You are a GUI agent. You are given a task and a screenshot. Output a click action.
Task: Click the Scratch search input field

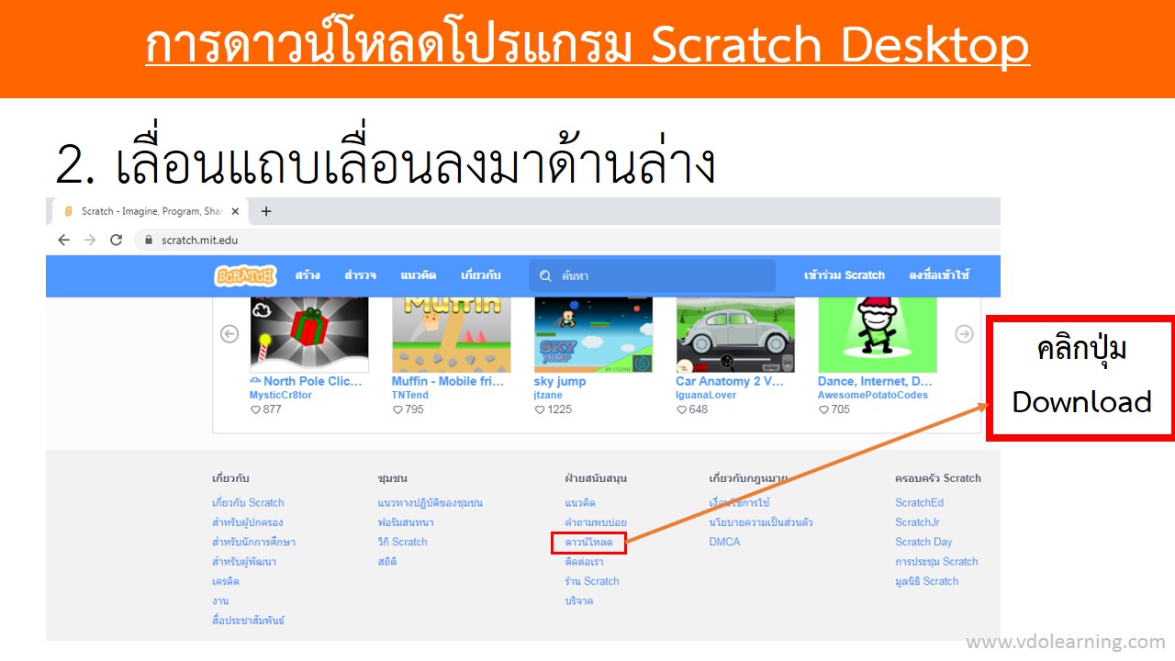point(661,275)
